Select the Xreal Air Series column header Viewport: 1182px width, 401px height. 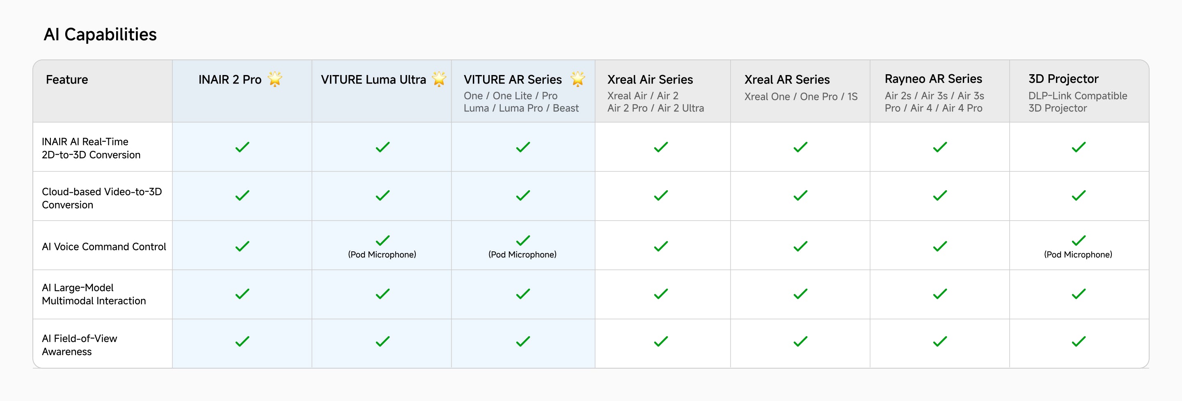[650, 80]
